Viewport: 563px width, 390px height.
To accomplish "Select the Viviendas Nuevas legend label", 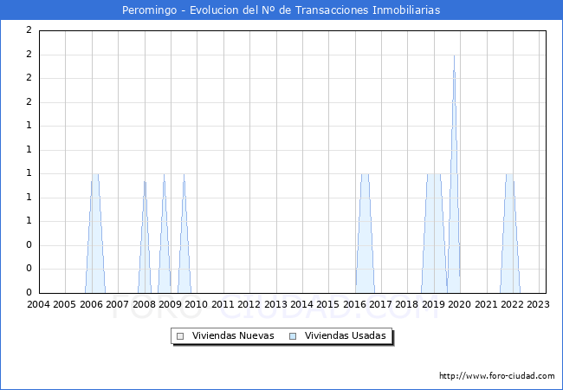I will (x=233, y=335).
